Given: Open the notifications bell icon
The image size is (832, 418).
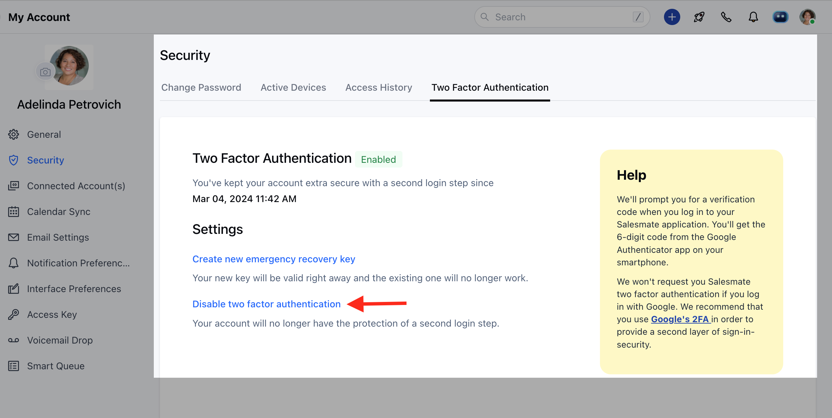Looking at the screenshot, I should click(753, 17).
